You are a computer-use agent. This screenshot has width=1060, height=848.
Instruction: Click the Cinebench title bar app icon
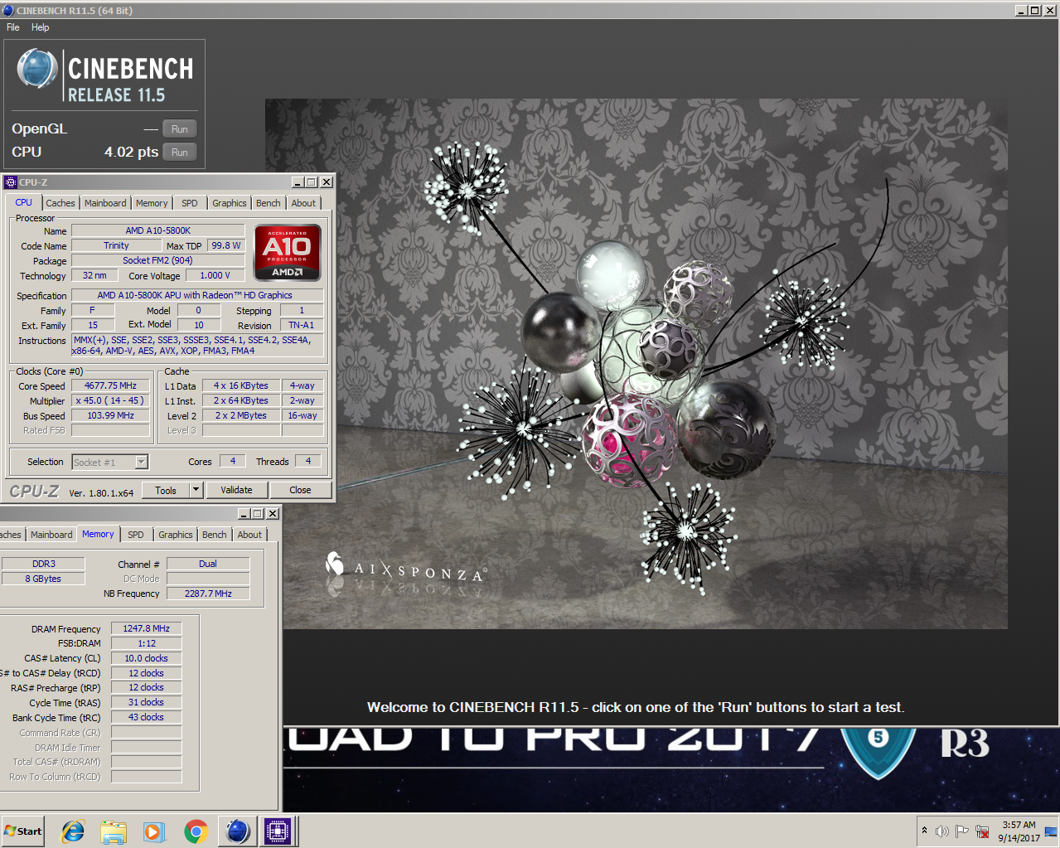click(x=8, y=10)
